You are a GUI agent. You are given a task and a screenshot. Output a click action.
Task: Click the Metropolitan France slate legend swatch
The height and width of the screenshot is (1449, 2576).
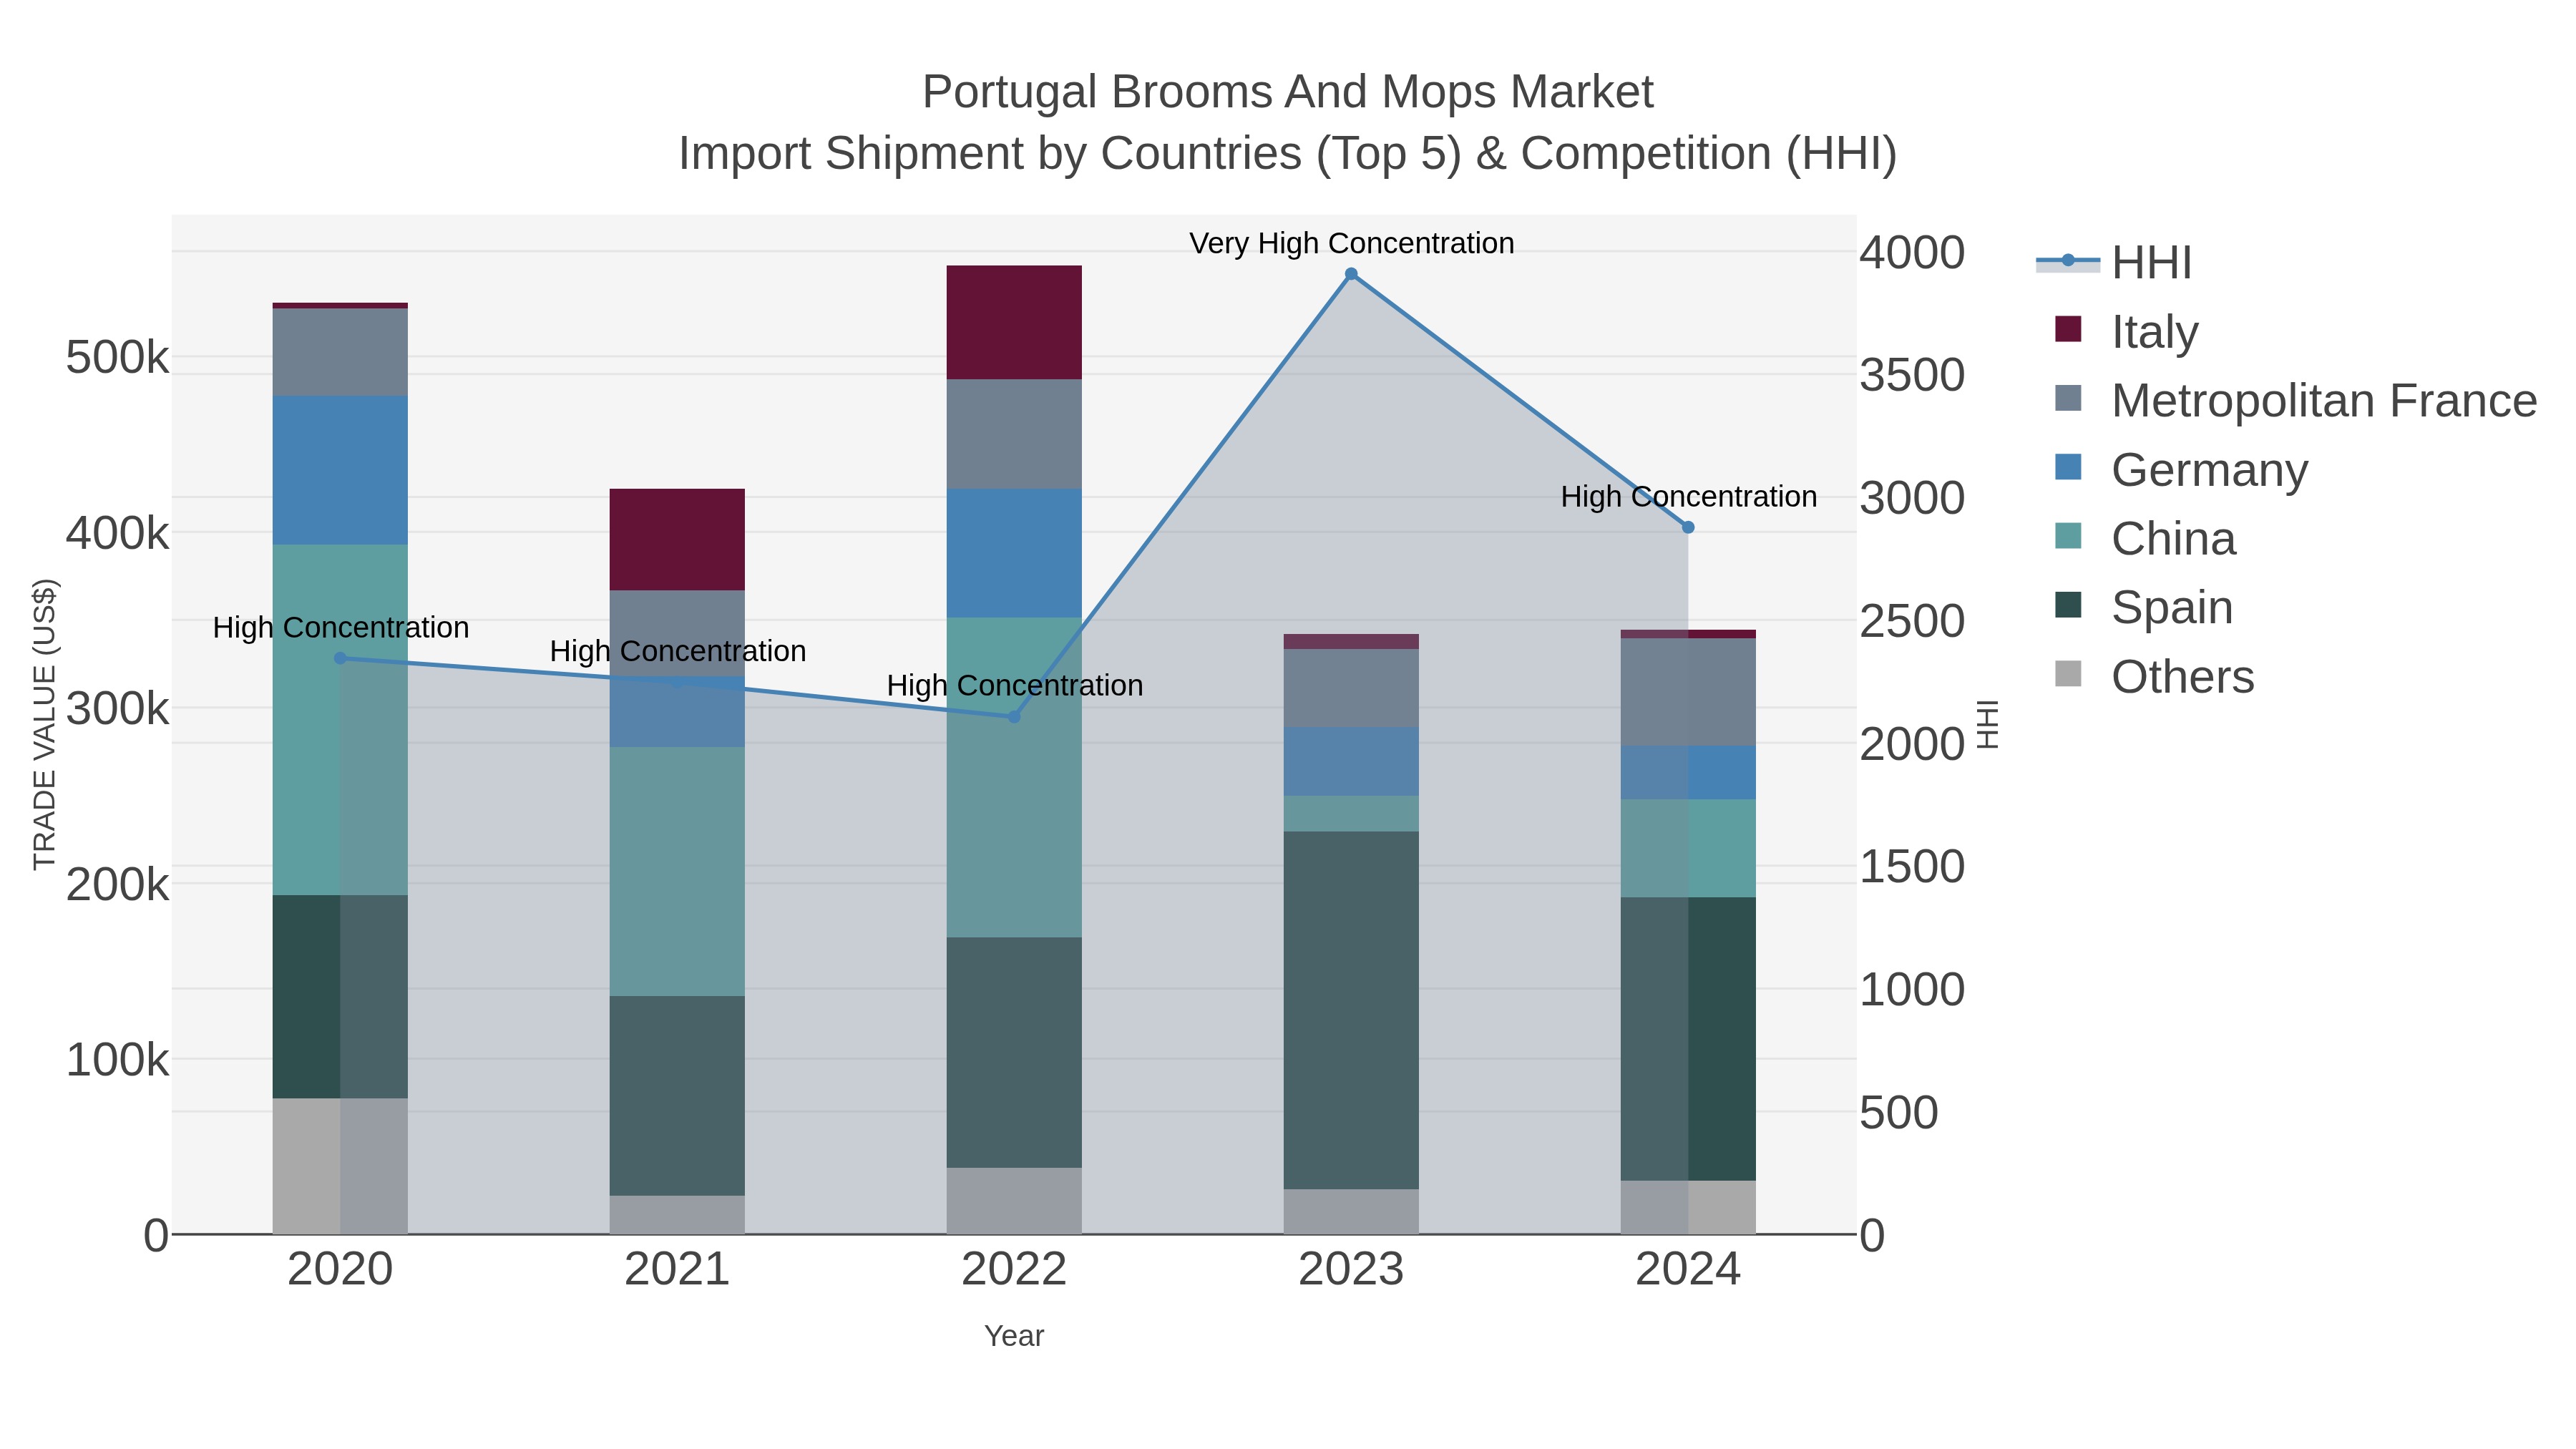point(2068,398)
